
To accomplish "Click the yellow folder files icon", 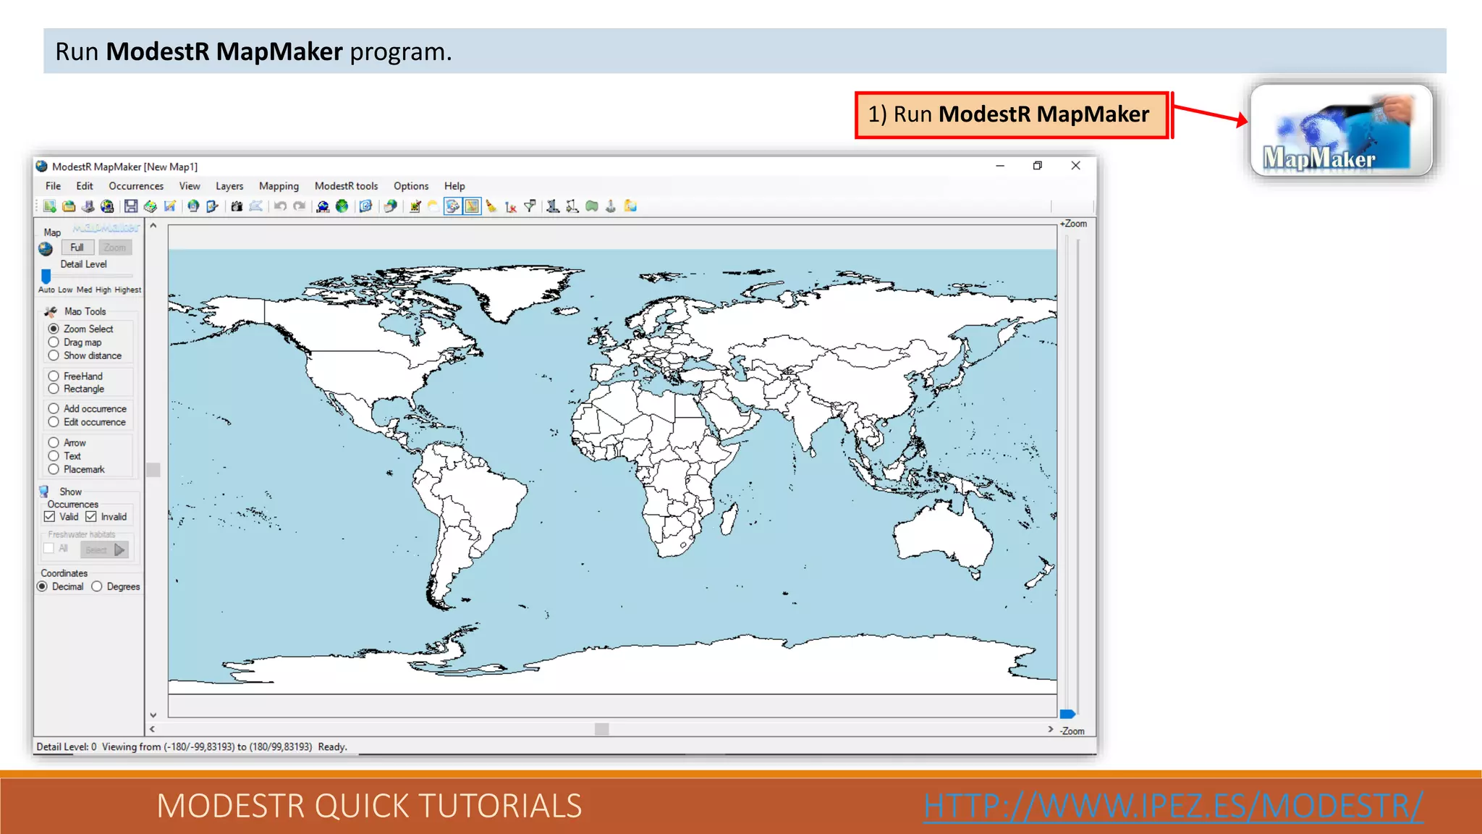I will pos(630,206).
